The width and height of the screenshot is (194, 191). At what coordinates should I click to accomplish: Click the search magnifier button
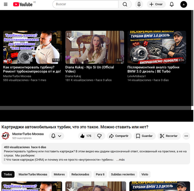pyautogui.click(x=125, y=4)
